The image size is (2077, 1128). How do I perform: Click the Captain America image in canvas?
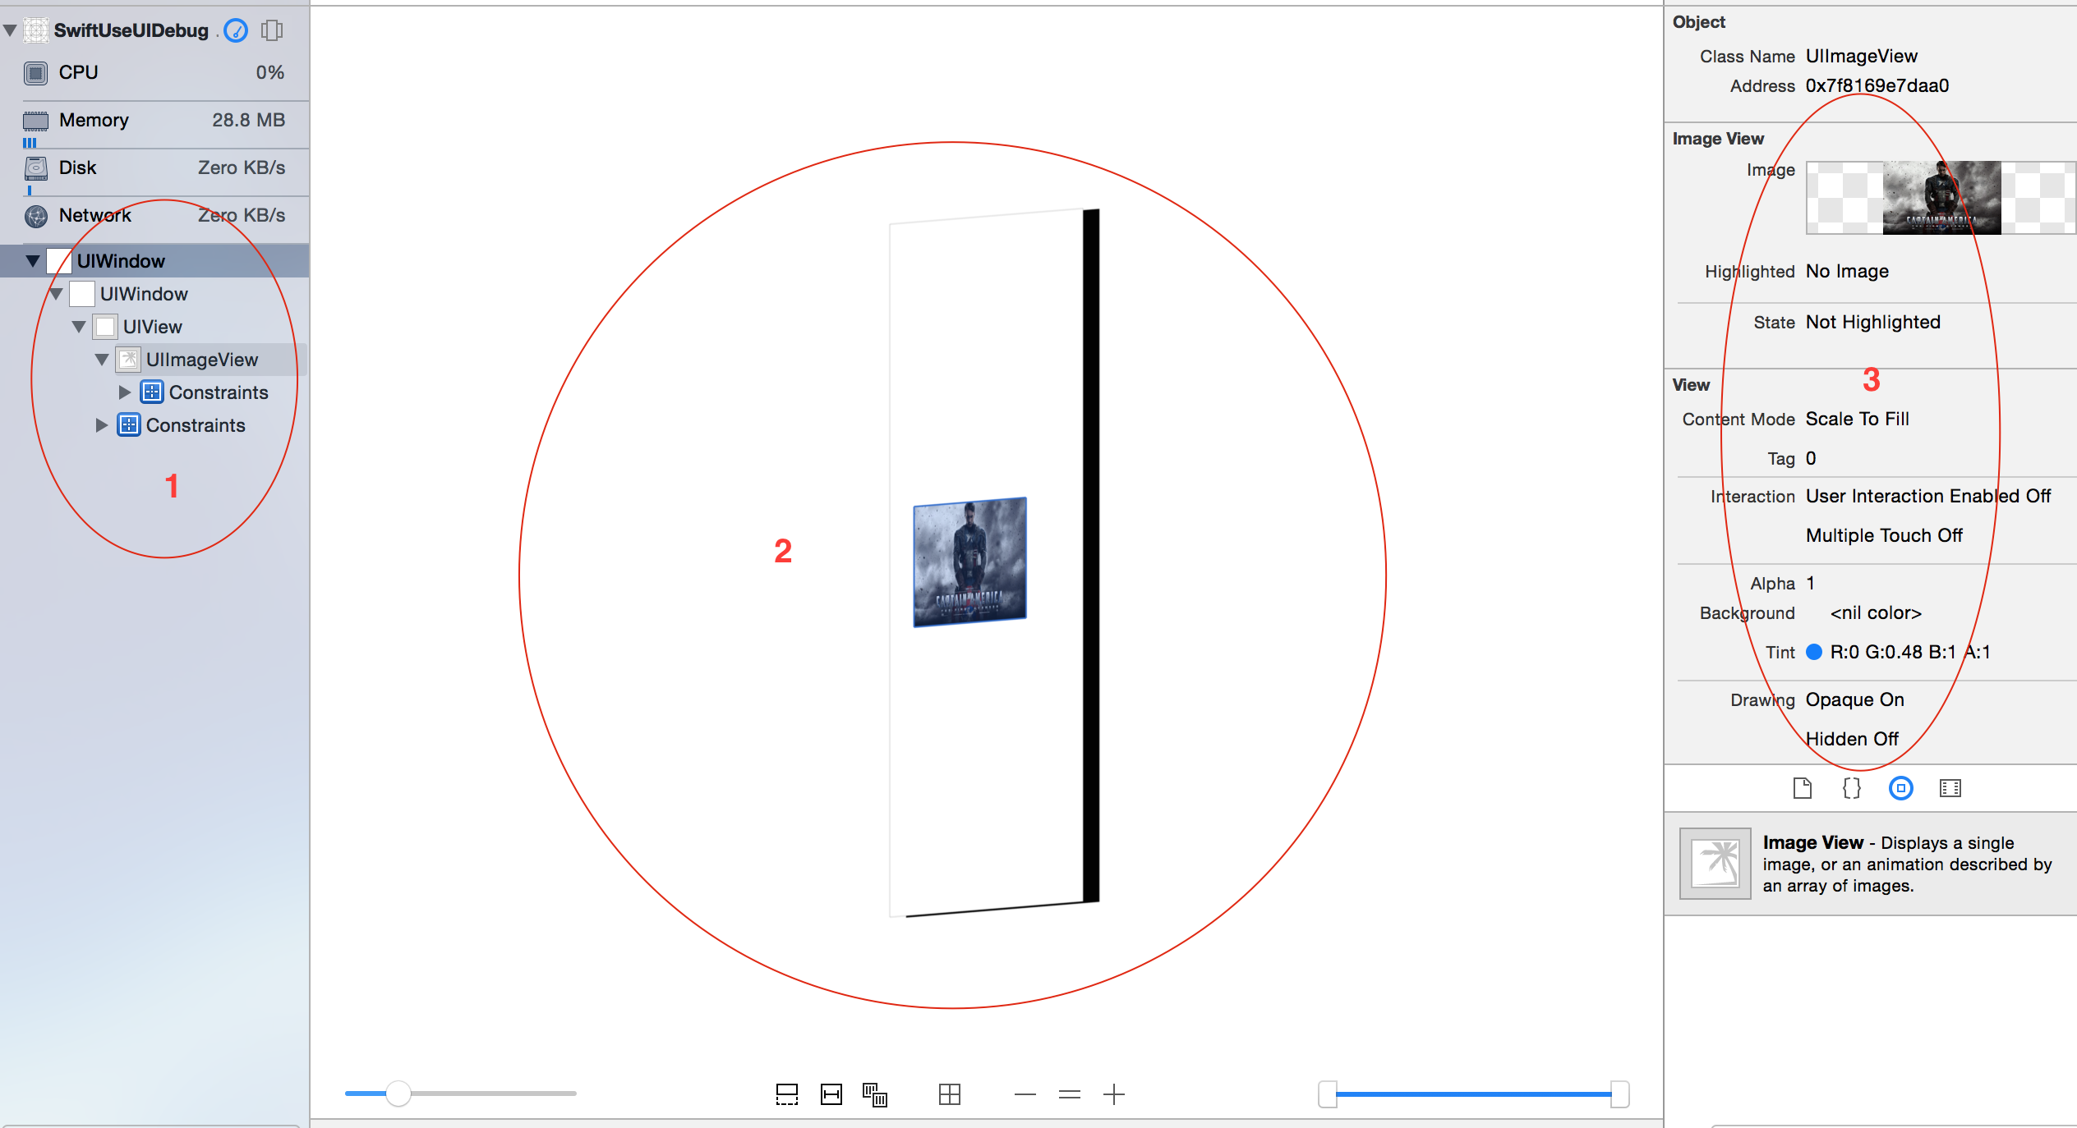(969, 562)
